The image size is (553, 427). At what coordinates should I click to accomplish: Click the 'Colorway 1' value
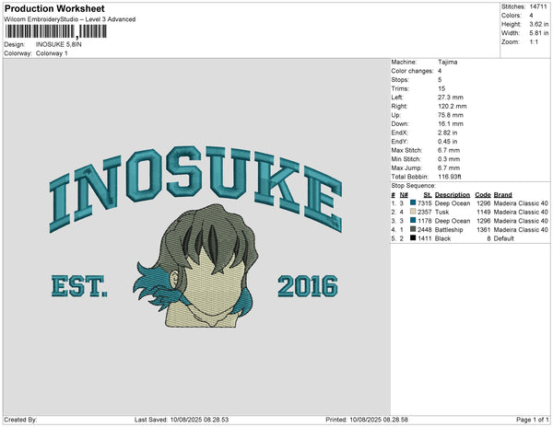[x=52, y=53]
